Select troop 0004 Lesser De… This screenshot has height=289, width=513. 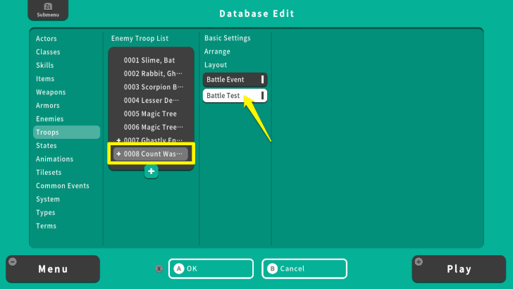click(151, 101)
